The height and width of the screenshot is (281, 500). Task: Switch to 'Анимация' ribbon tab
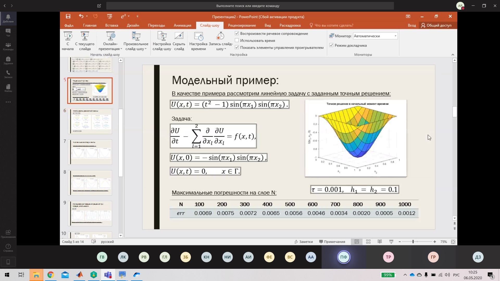[x=182, y=25]
